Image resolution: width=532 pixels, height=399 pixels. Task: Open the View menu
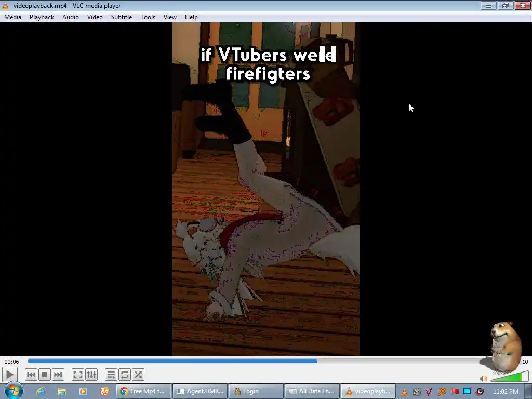[x=170, y=17]
